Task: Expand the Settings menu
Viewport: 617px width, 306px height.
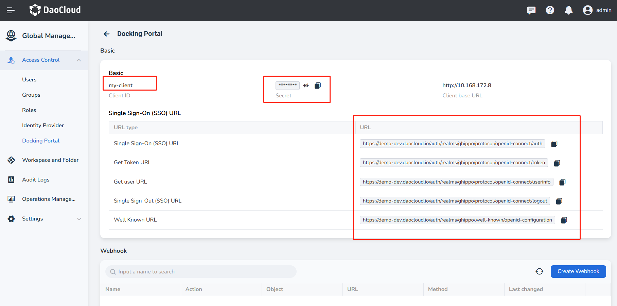Action: point(79,219)
